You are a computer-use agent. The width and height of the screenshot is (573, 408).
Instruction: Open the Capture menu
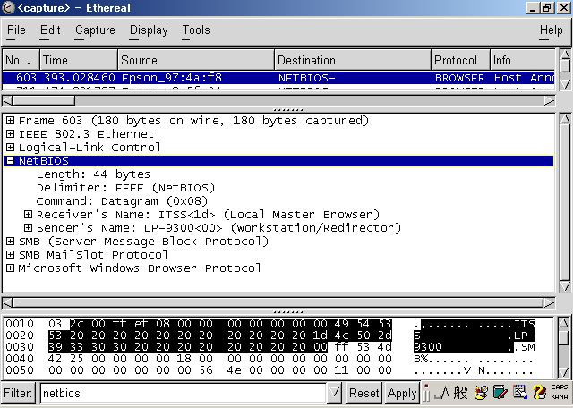point(95,30)
